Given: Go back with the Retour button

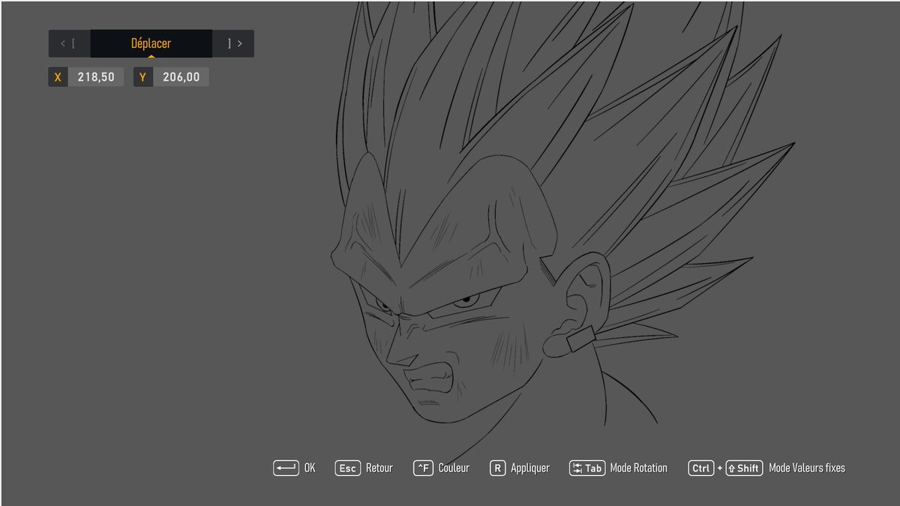Looking at the screenshot, I should coord(379,468).
